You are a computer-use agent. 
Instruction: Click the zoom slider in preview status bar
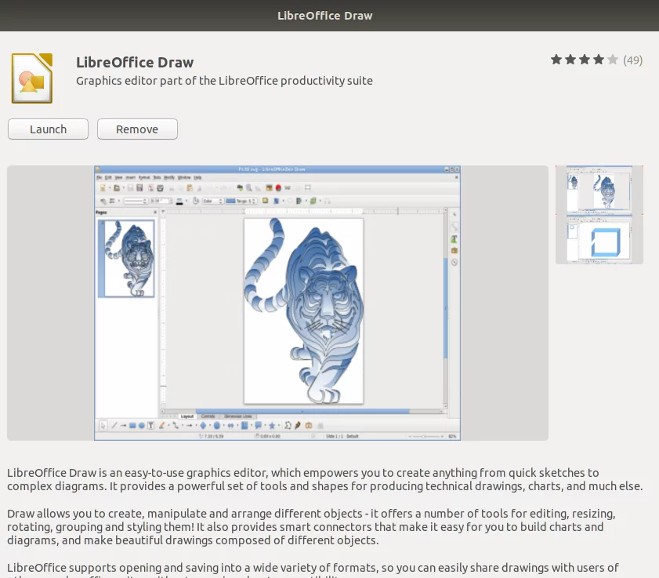click(x=425, y=436)
